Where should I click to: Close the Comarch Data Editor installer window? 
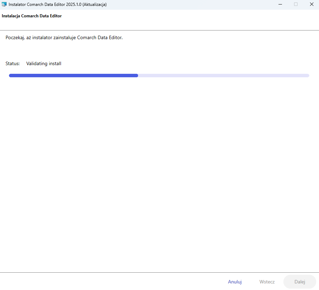tap(311, 4)
